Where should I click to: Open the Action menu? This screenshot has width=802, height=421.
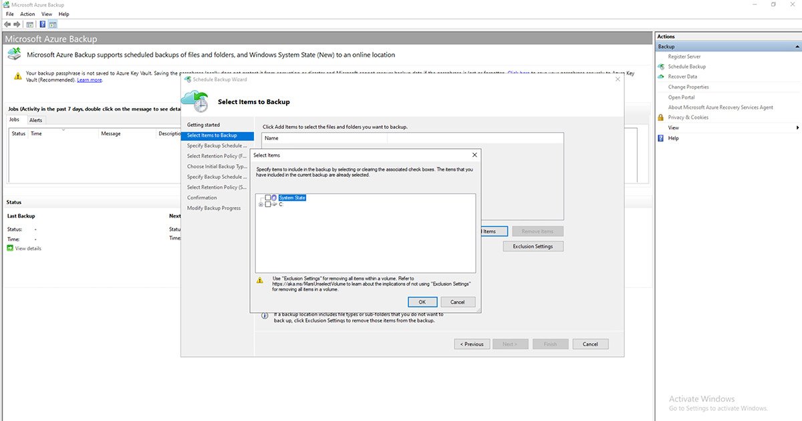tap(27, 13)
